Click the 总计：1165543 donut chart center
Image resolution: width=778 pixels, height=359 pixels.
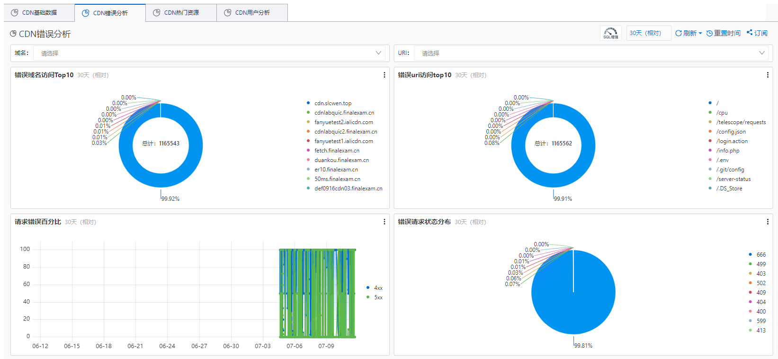tap(161, 144)
